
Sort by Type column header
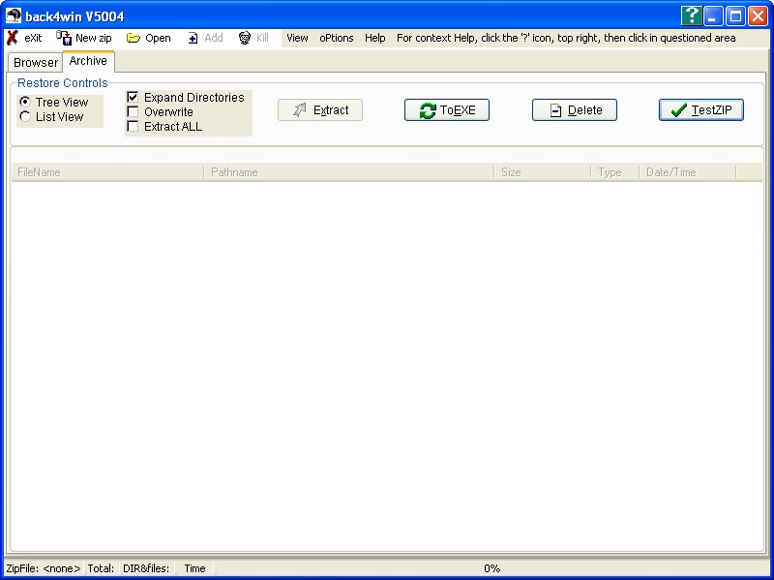[614, 172]
